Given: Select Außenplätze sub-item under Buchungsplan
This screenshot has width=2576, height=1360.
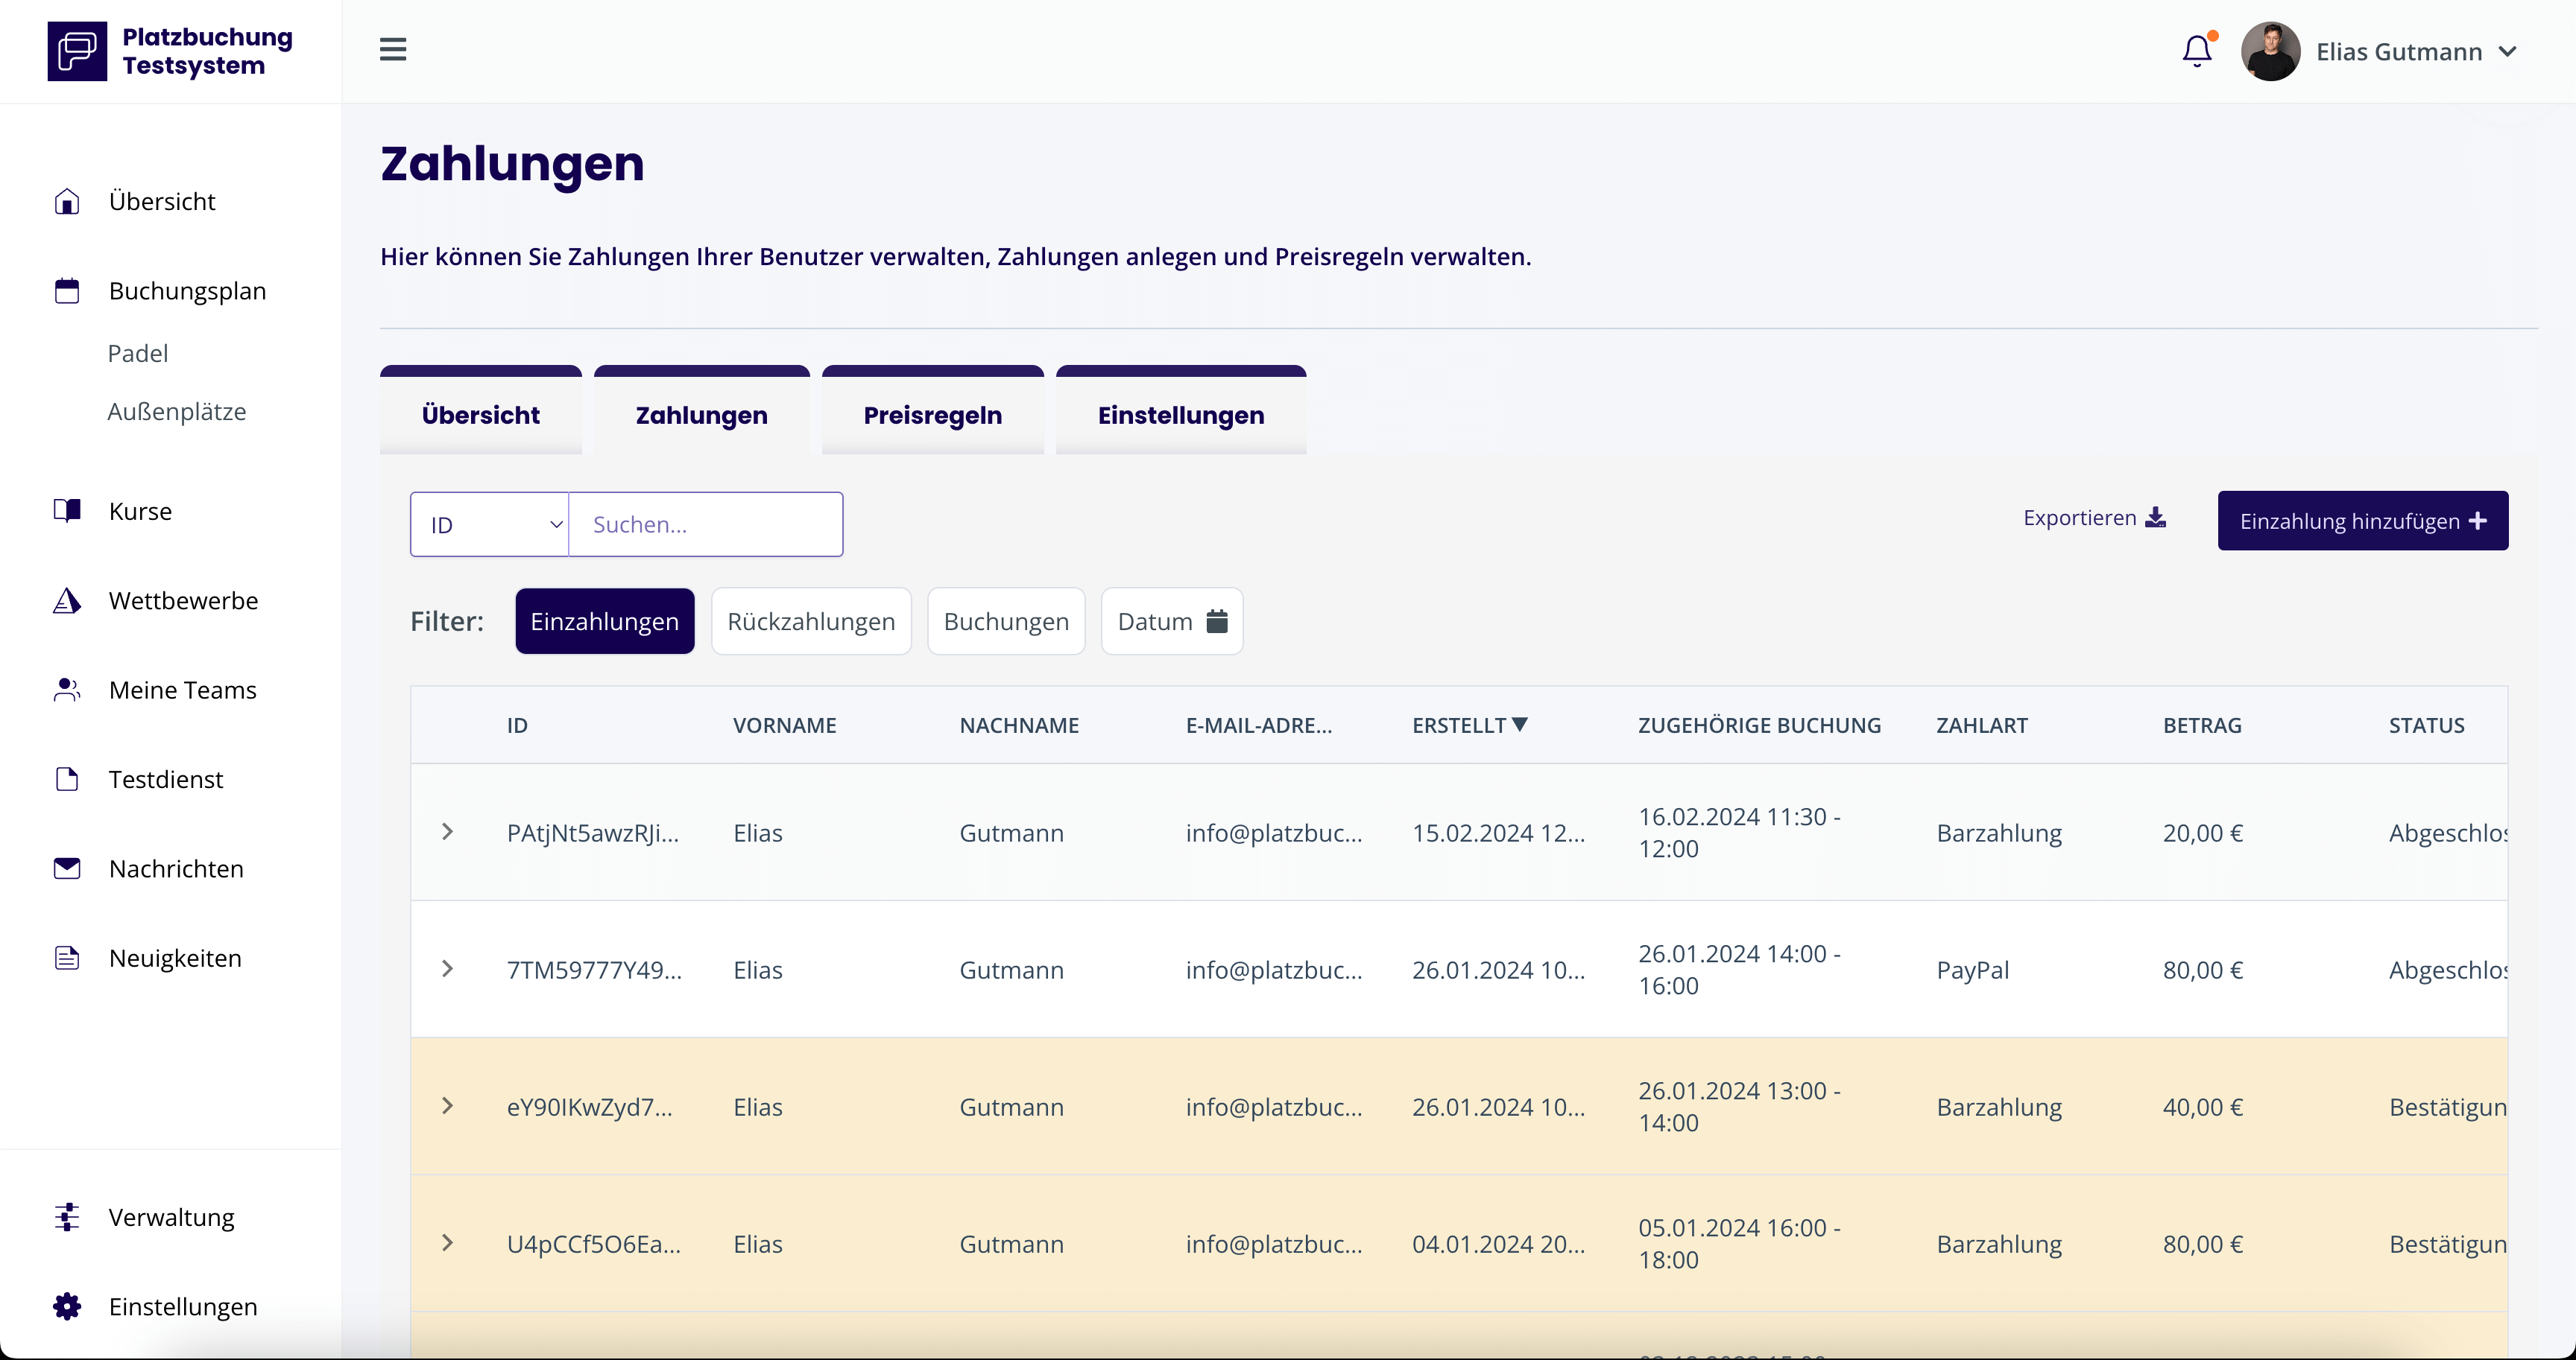Looking at the screenshot, I should pos(177,412).
